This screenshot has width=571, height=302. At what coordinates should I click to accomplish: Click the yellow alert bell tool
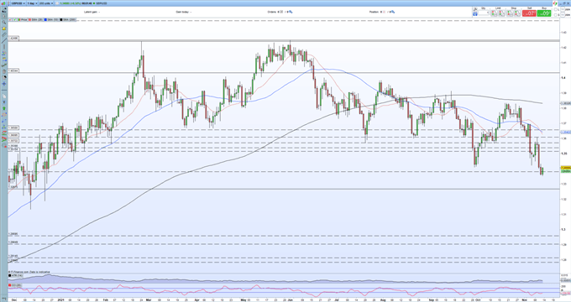4,29
